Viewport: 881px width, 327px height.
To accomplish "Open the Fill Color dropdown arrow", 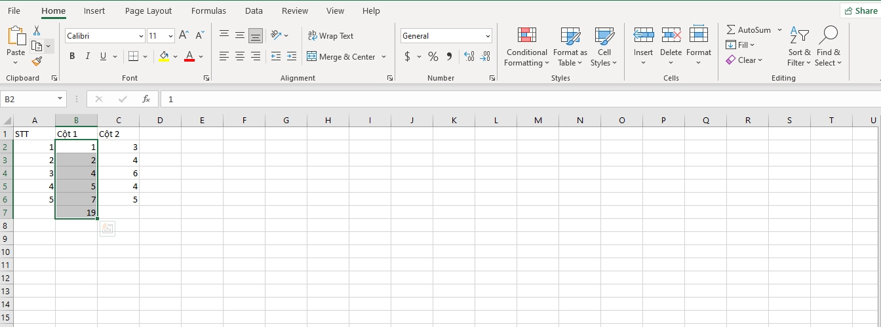I will (176, 57).
